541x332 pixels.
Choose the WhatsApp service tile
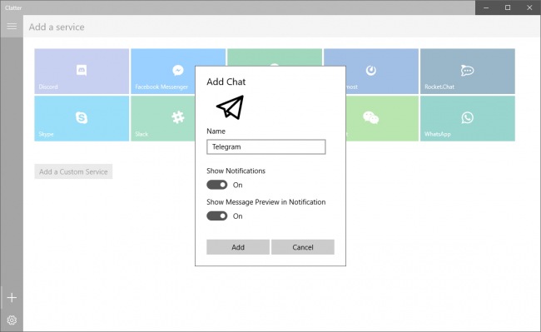point(468,119)
